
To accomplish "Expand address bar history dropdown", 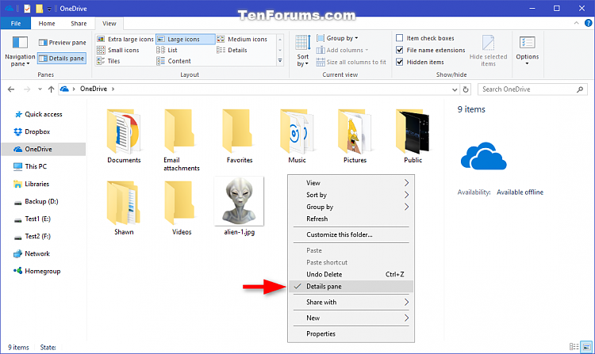I will tap(455, 89).
